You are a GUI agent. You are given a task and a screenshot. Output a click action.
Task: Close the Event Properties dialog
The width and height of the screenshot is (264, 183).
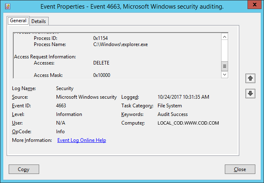240,169
